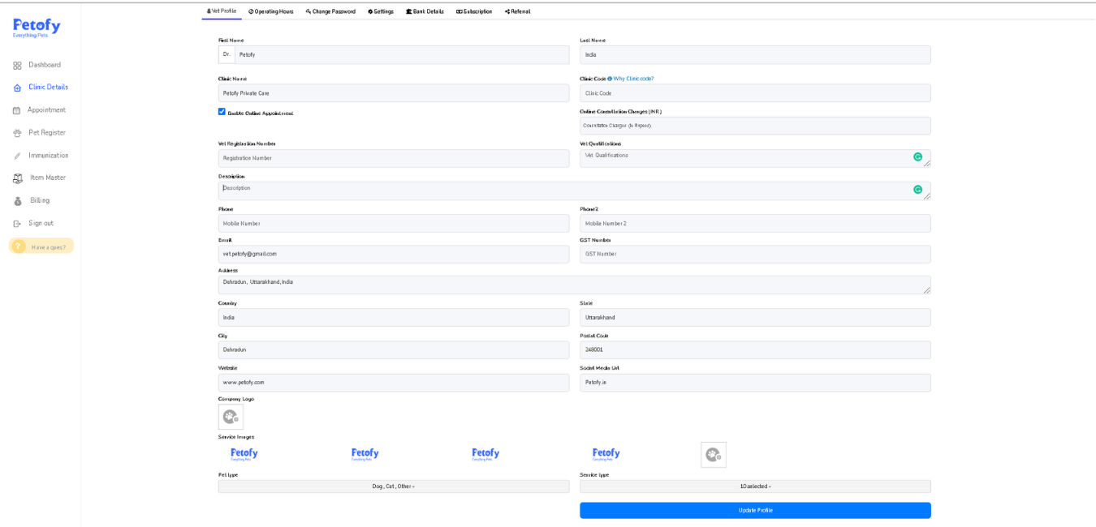Click the Postal Code input field
Image resolution: width=1096 pixels, height=527 pixels.
(755, 349)
